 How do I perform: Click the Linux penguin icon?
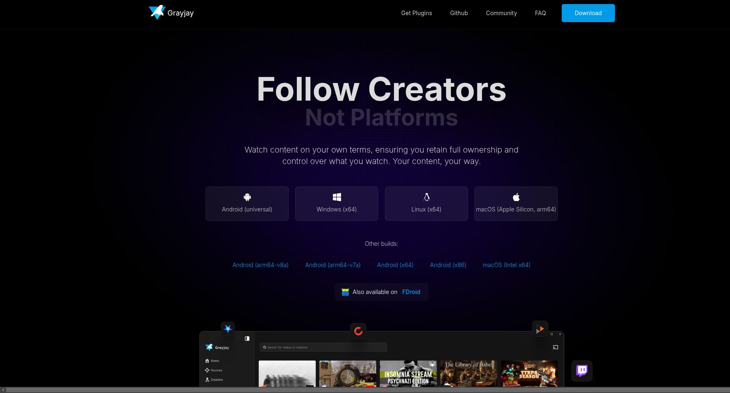[x=426, y=197]
